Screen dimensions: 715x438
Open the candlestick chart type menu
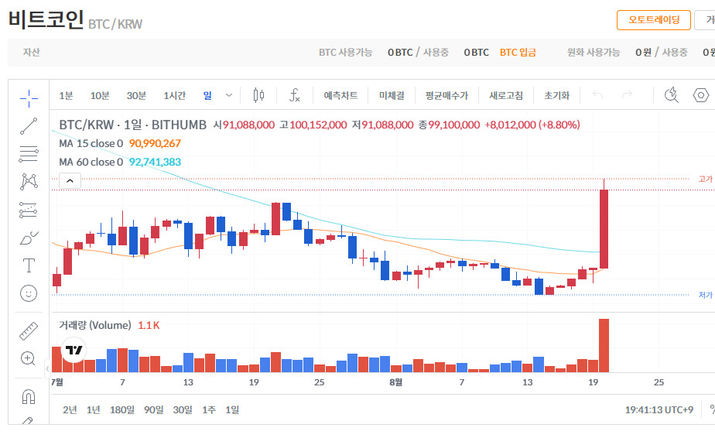(x=258, y=95)
